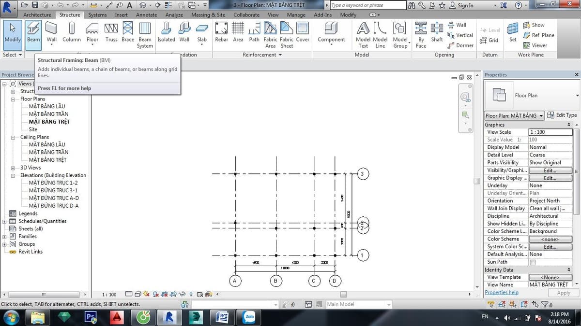This screenshot has width=581, height=326.
Task: Open the Wall tool dropdown arrow
Action: (51, 45)
